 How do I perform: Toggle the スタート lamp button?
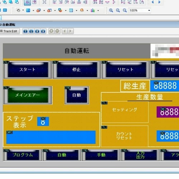click(x=28, y=69)
